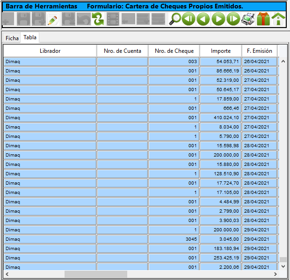Screen dimensions: 290x280
Task: Select the Importe cell 86.666,19
Action: [221, 71]
